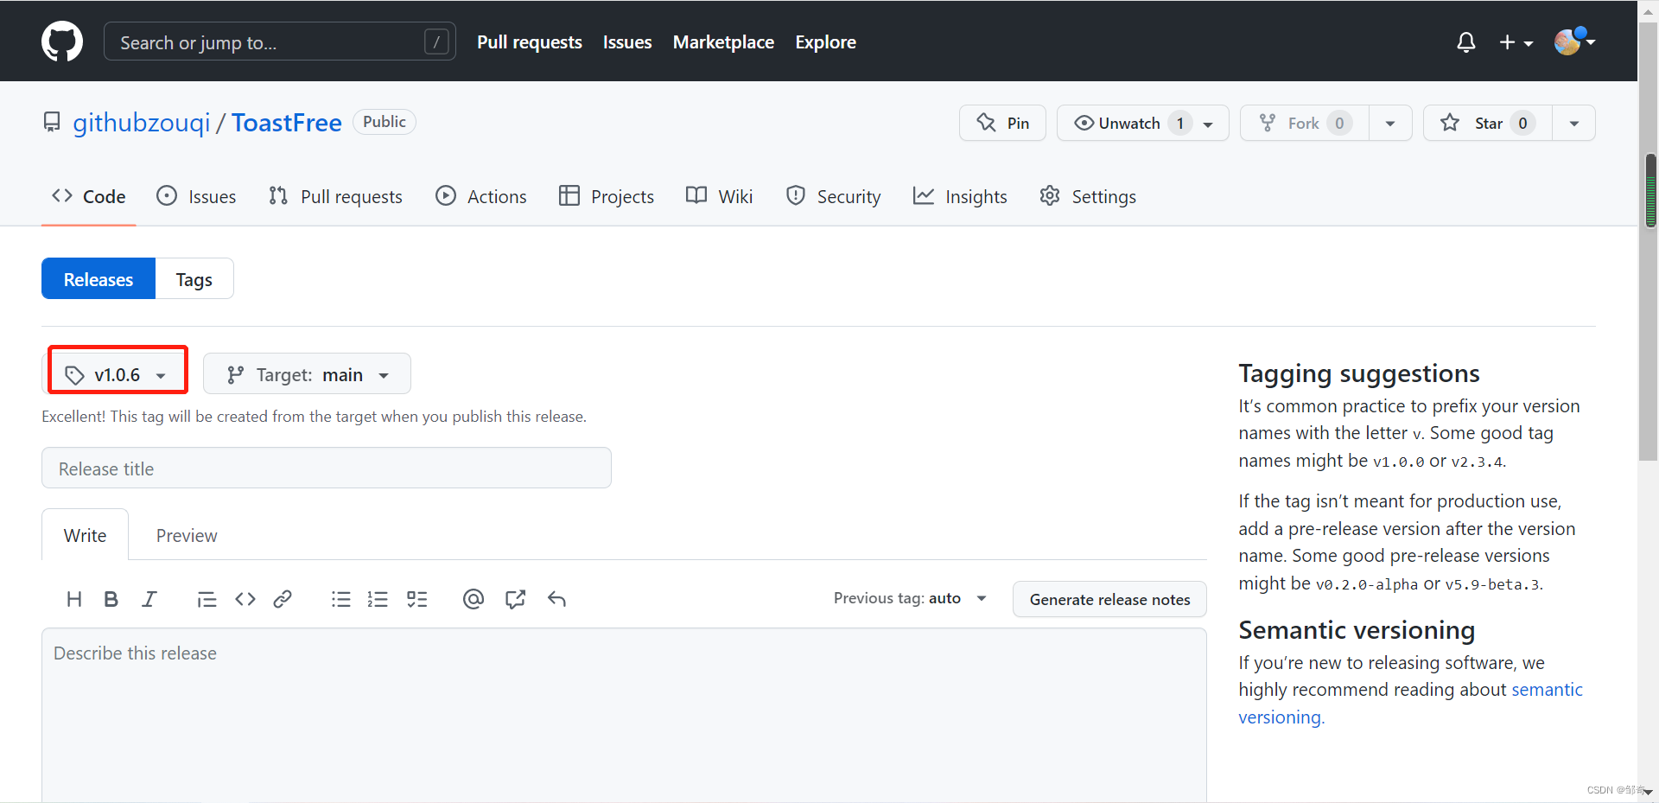Open Issues in top navigation

pos(627,41)
